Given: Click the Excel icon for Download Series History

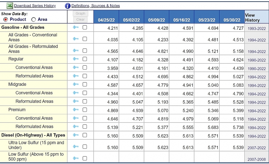Looking at the screenshot, I should (x=9, y=6).
